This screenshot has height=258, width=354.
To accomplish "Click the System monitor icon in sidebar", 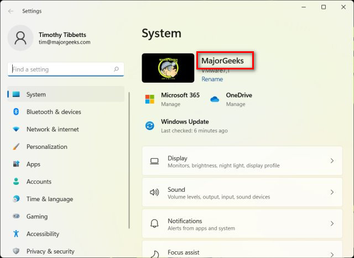I will coord(16,94).
